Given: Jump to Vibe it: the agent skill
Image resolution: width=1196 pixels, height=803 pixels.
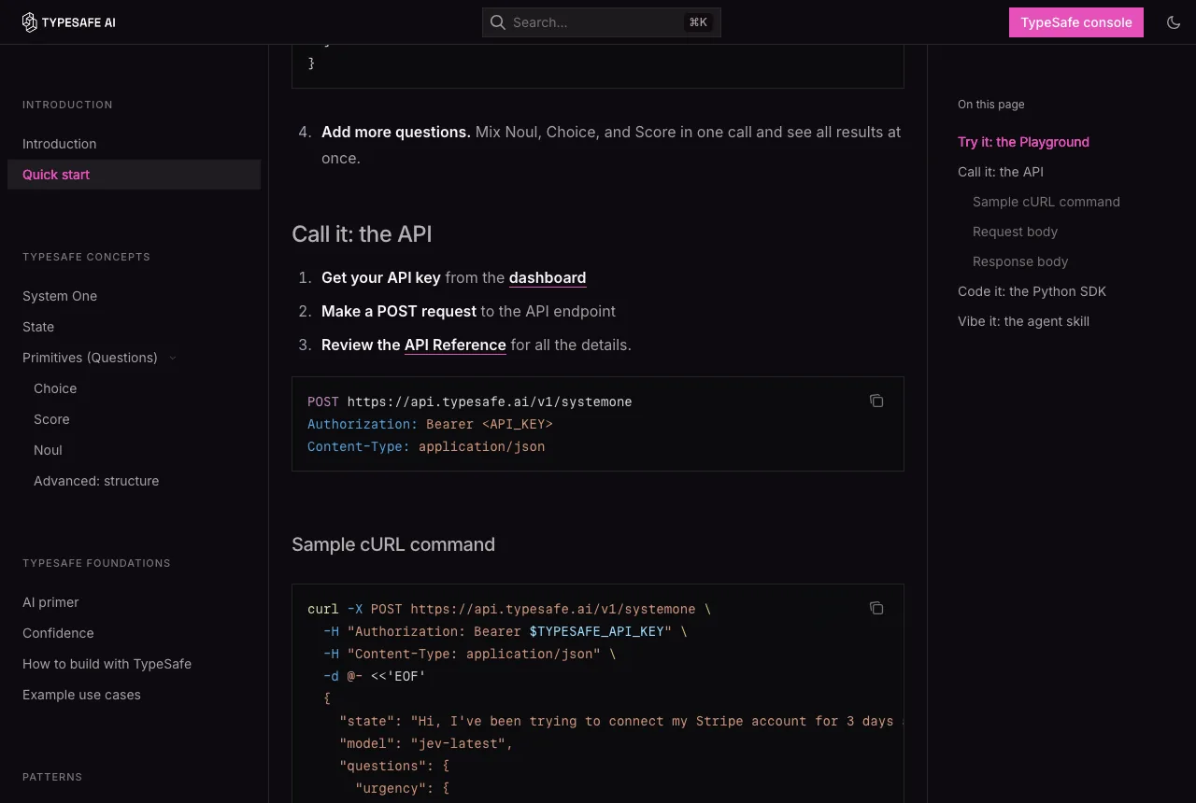Looking at the screenshot, I should coord(1023,321).
